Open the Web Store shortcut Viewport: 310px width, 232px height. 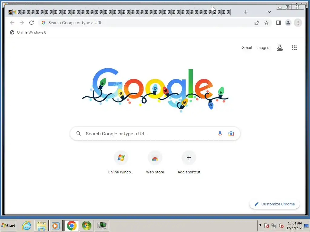click(155, 162)
